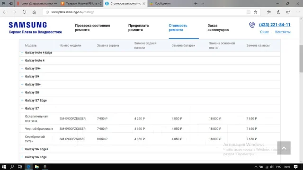Switch to the Yandex сони z2 tab
Image resolution: width=303 pixels, height=170 pixels.
point(37,3)
